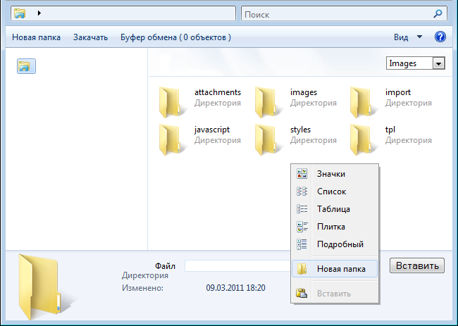Choose Подробный in the context menu
Image resolution: width=458 pixels, height=326 pixels.
(335, 244)
